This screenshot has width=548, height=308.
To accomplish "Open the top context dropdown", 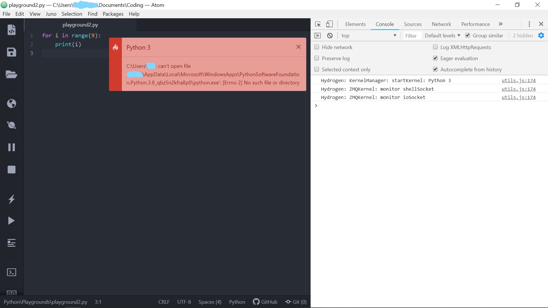I will (369, 36).
